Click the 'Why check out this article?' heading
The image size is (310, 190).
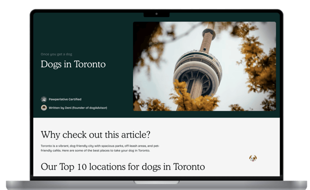[95, 135]
